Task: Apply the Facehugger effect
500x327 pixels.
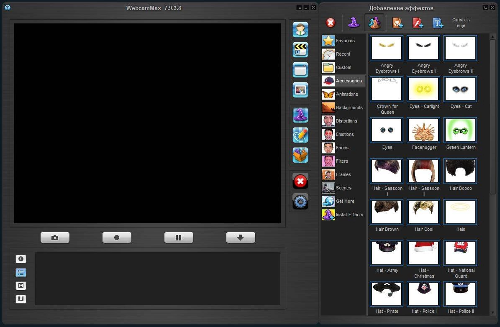Action: pyautogui.click(x=423, y=130)
